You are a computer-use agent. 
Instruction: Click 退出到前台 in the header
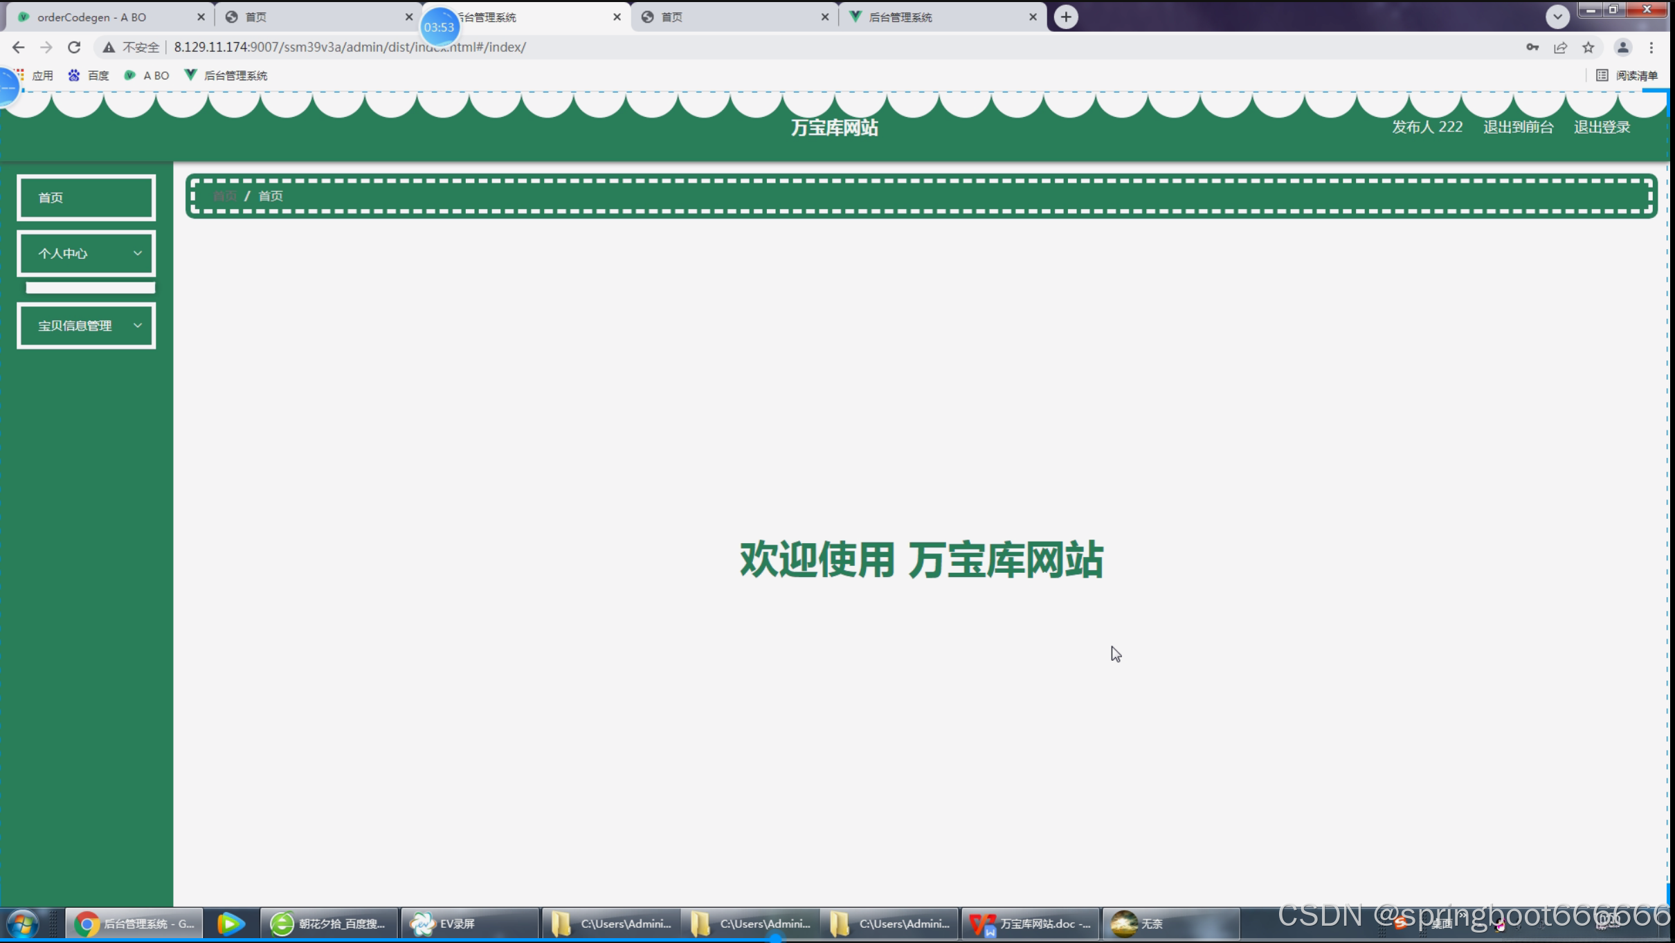point(1518,127)
